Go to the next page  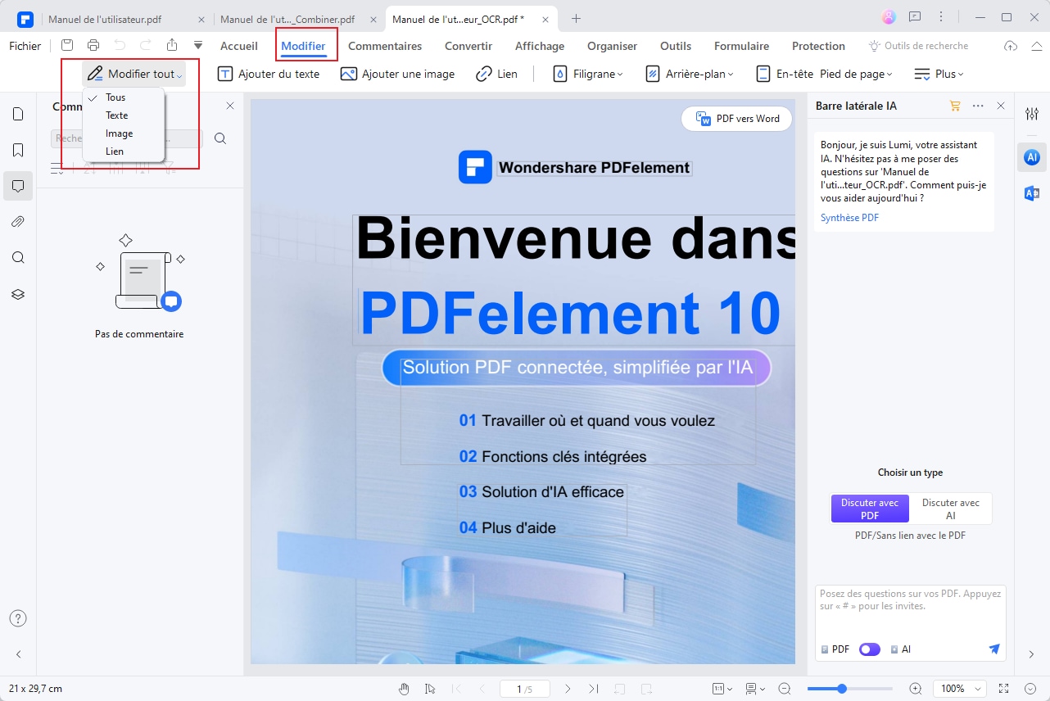pos(568,689)
